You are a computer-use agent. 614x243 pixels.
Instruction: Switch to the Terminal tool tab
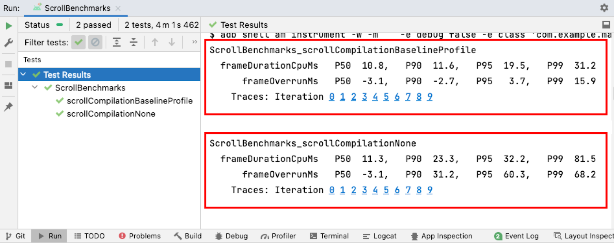click(329, 236)
